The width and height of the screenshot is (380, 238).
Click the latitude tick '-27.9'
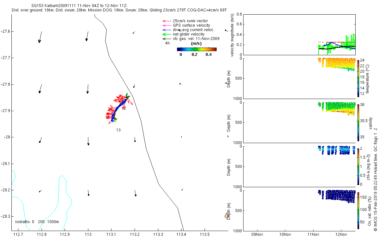tap(5, 111)
